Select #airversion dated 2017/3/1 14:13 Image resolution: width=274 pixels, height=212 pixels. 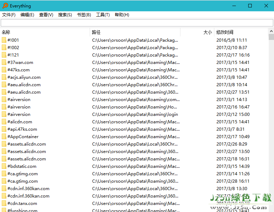pyautogui.click(x=19, y=100)
